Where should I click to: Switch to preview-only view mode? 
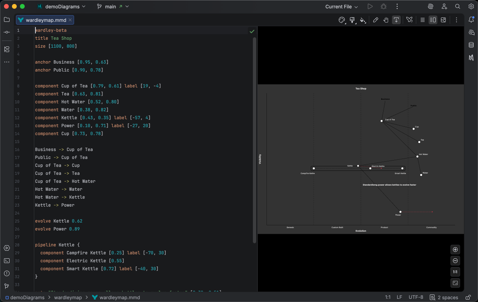click(x=443, y=19)
